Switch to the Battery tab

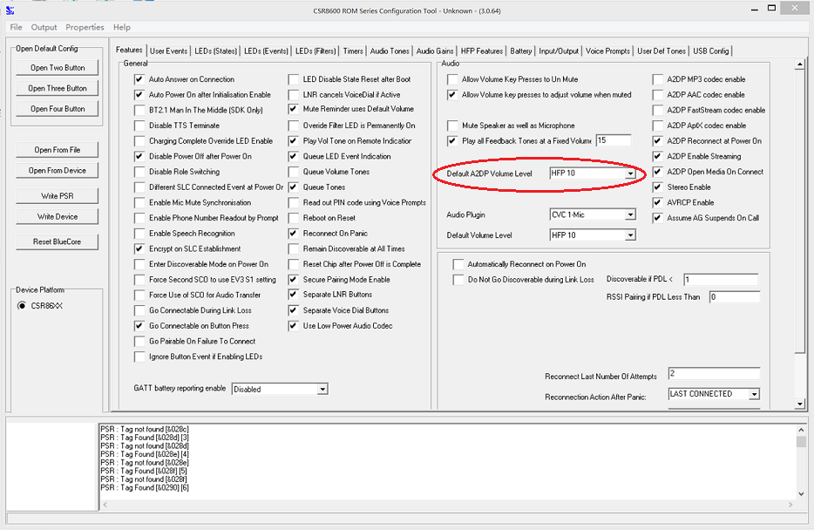[520, 51]
